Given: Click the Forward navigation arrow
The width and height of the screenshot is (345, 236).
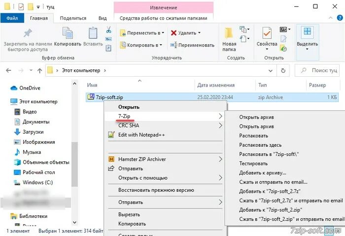Looking at the screenshot, I should click(21, 70).
